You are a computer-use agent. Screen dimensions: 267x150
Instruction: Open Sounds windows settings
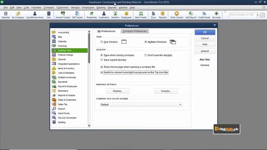pyautogui.click(x=166, y=91)
